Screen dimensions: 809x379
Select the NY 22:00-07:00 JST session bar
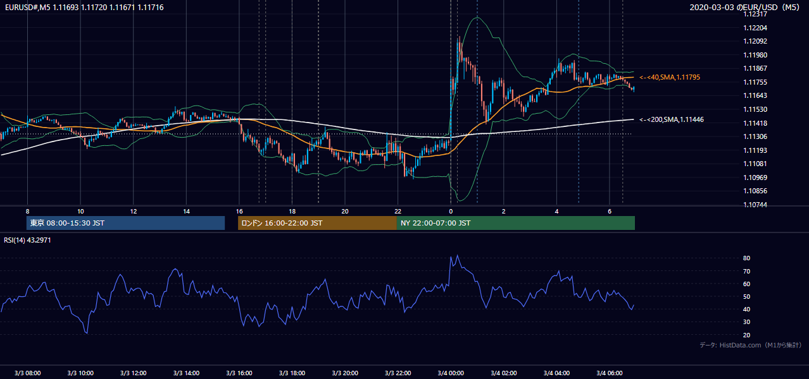click(x=516, y=223)
